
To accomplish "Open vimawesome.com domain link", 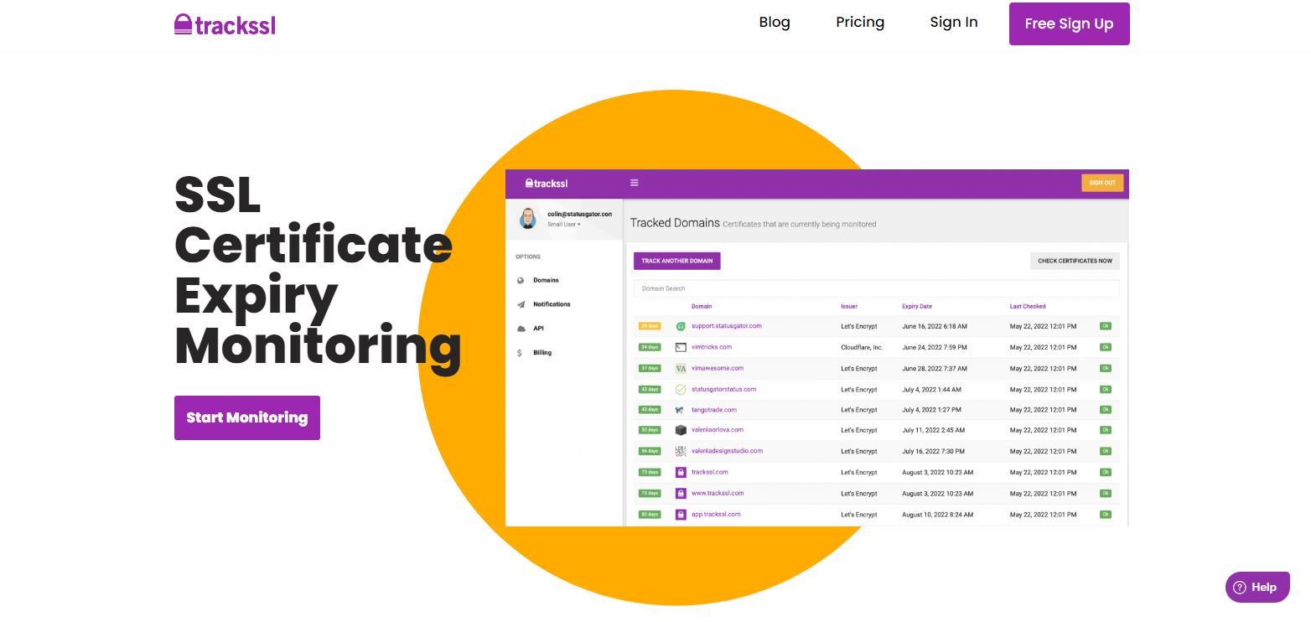I will pos(718,368).
